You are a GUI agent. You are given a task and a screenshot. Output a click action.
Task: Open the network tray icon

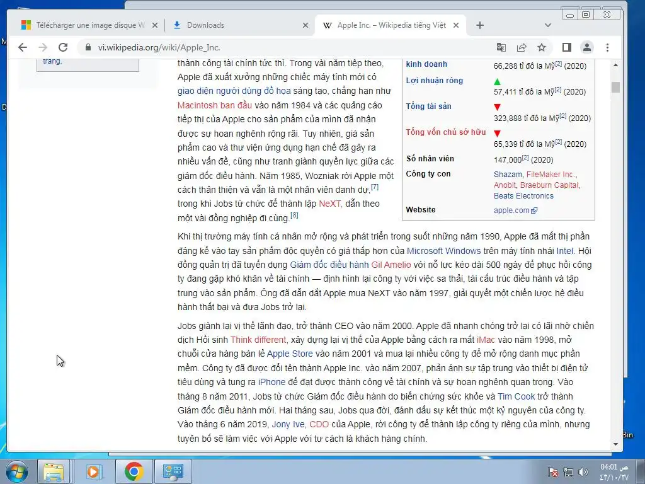point(568,472)
